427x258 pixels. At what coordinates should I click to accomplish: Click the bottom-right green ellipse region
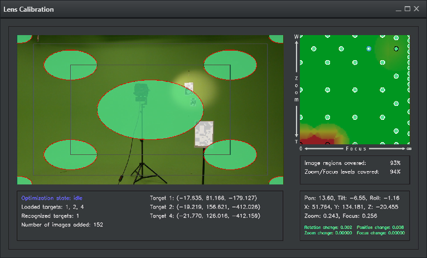click(231, 154)
